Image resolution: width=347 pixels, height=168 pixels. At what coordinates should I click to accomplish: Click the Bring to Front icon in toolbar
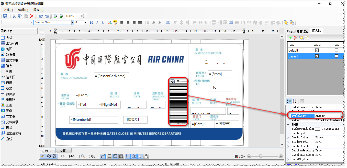286,22
